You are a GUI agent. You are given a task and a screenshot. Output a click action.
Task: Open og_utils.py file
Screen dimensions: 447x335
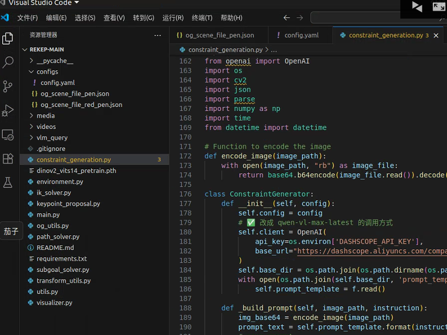pos(94,226)
